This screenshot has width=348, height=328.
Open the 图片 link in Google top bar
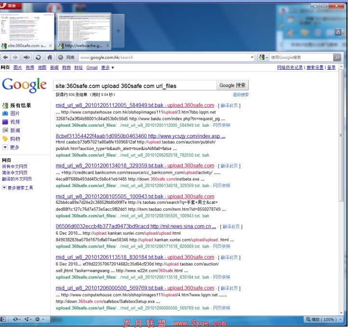click(x=17, y=67)
